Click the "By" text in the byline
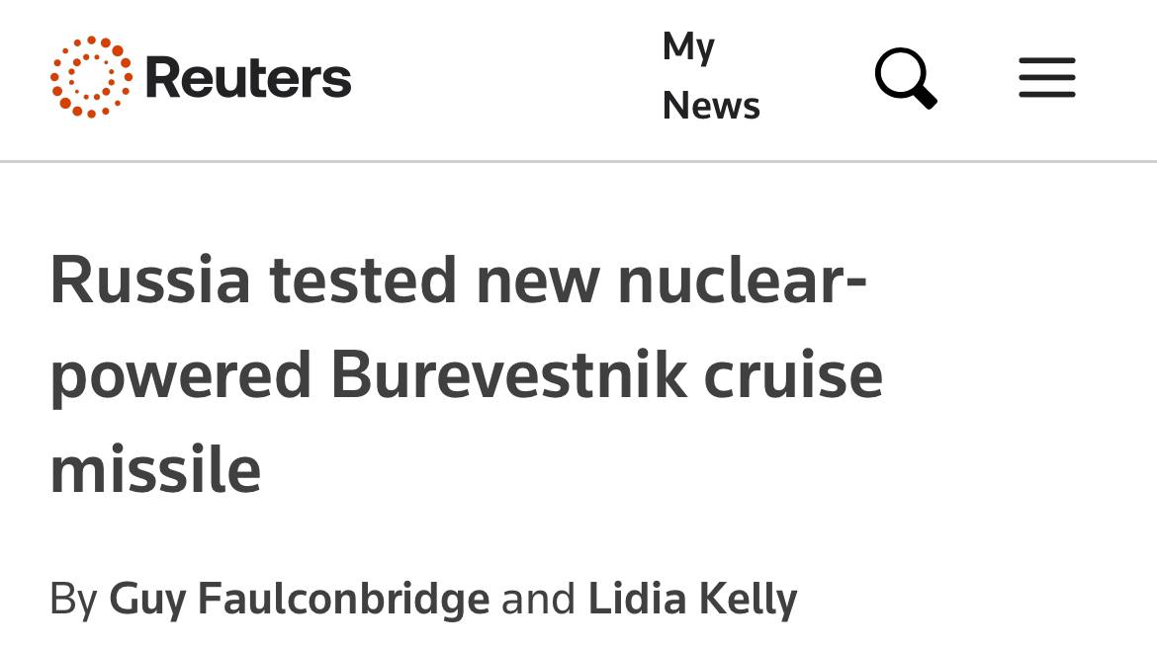Screen dimensions: 1157x647 [73, 599]
